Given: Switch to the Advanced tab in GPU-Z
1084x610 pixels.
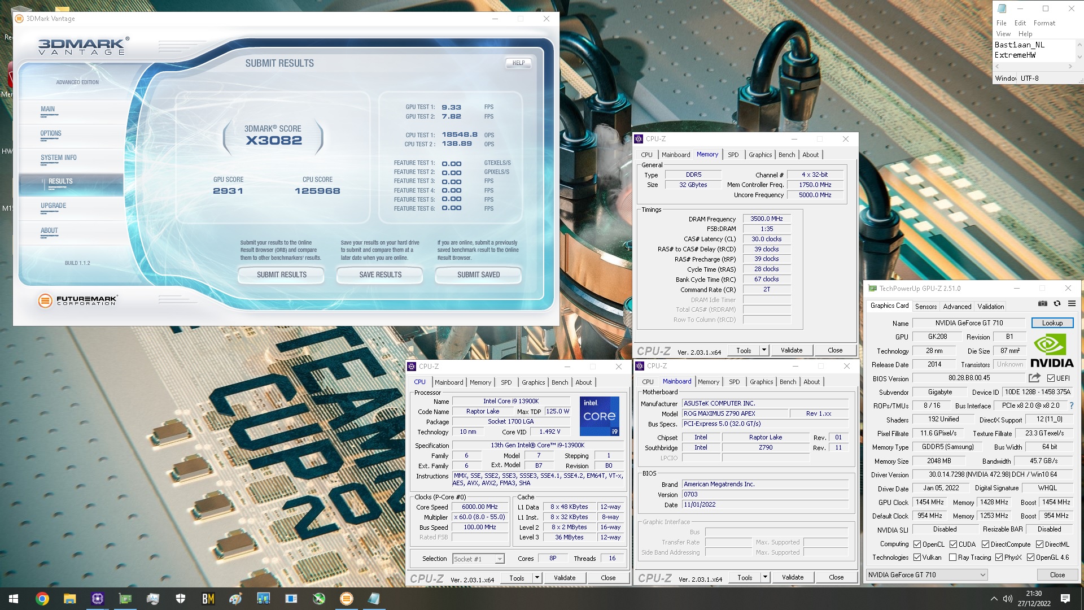Looking at the screenshot, I should tap(957, 307).
